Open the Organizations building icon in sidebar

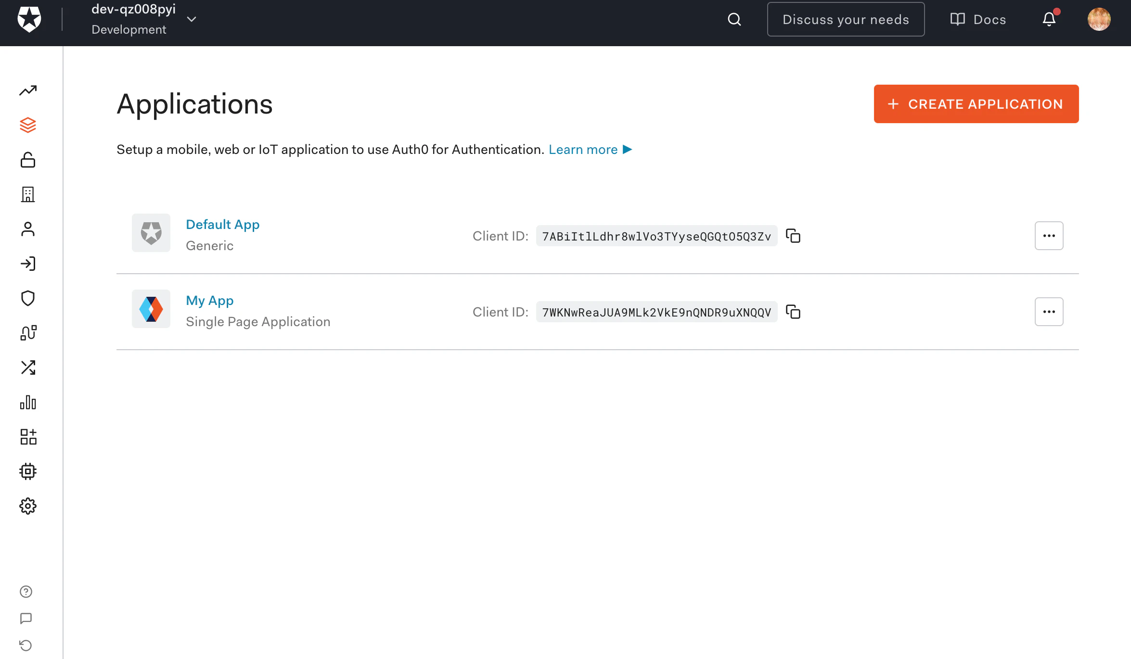coord(28,194)
